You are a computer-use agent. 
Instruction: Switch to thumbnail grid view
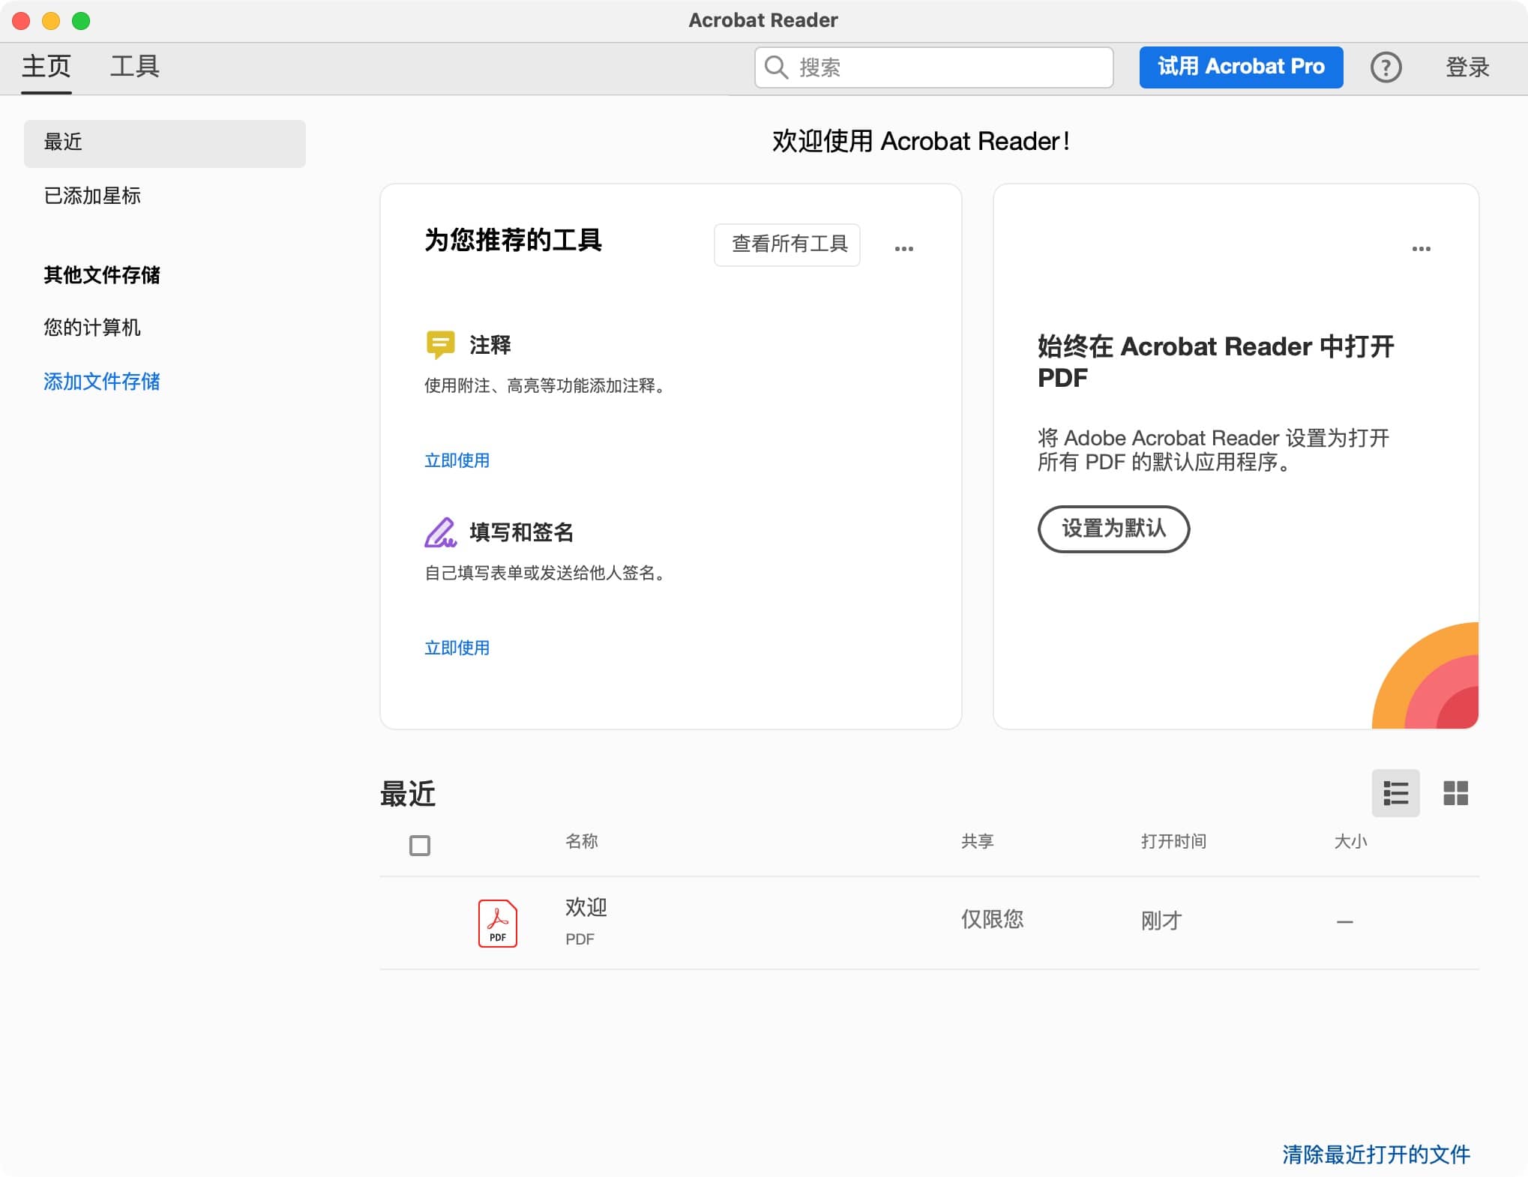[1455, 792]
